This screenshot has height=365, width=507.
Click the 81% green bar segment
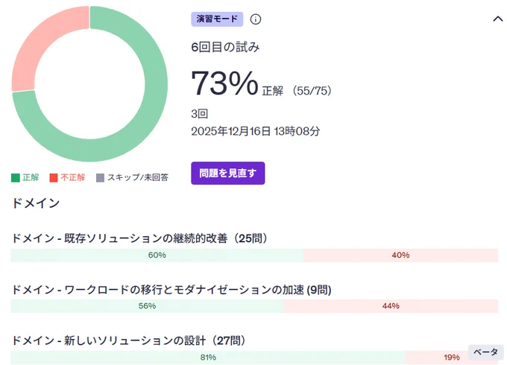(208, 358)
